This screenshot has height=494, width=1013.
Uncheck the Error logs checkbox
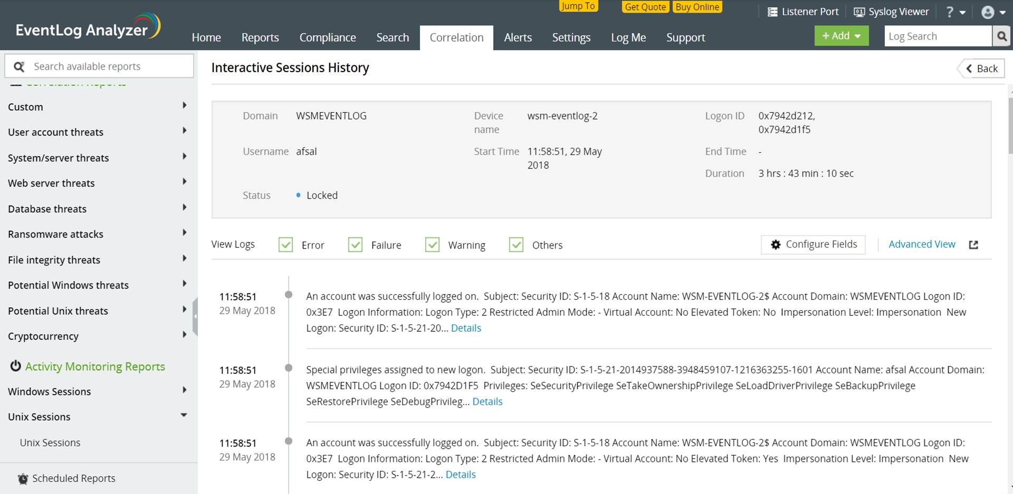(x=285, y=245)
